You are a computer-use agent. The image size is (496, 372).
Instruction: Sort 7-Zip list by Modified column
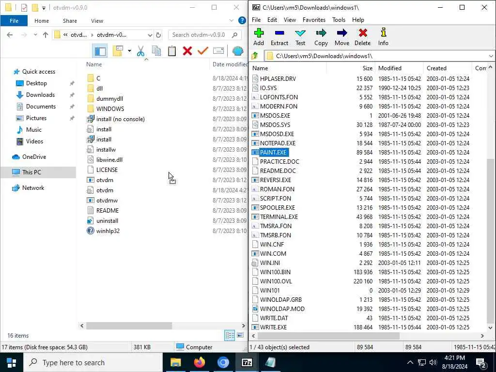point(400,68)
